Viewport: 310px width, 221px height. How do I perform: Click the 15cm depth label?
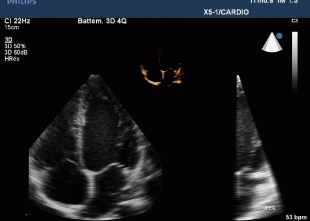pyautogui.click(x=12, y=28)
